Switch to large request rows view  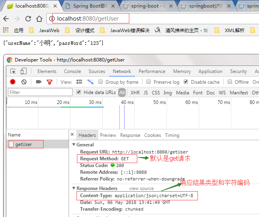pyautogui.click(x=79, y=82)
